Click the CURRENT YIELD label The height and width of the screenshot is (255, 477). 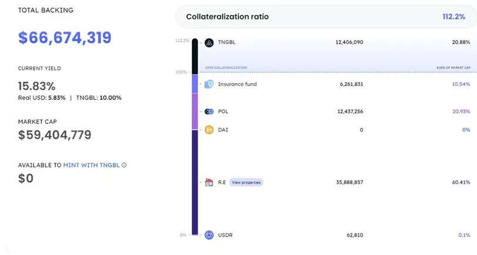(39, 68)
